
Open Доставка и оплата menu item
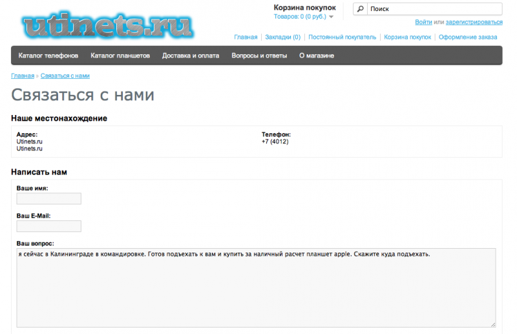point(191,56)
